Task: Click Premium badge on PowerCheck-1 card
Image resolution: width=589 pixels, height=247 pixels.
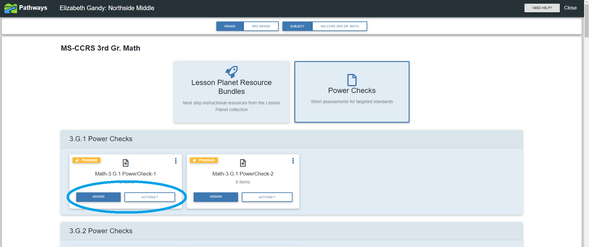Action: tap(86, 160)
